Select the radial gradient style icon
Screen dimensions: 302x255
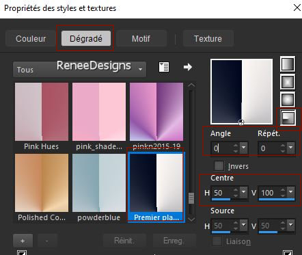pos(288,118)
